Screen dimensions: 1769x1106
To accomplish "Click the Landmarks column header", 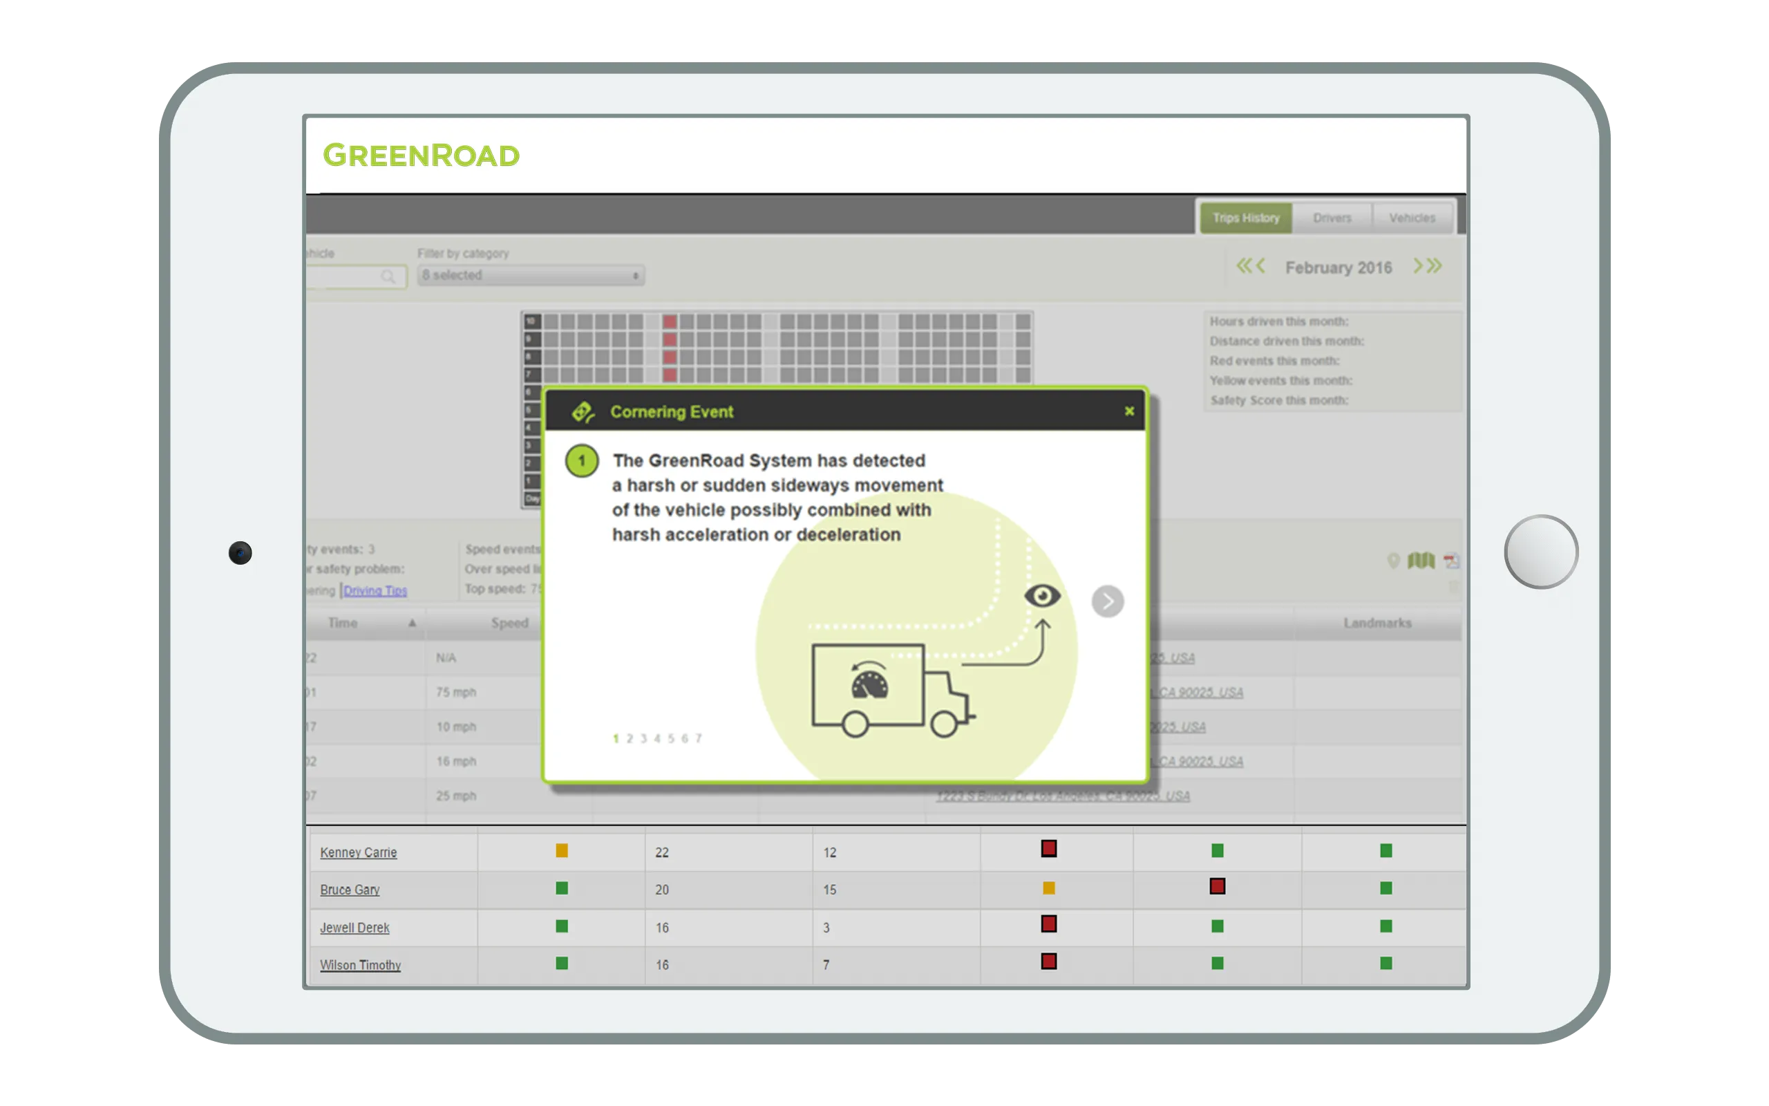I will [x=1377, y=624].
